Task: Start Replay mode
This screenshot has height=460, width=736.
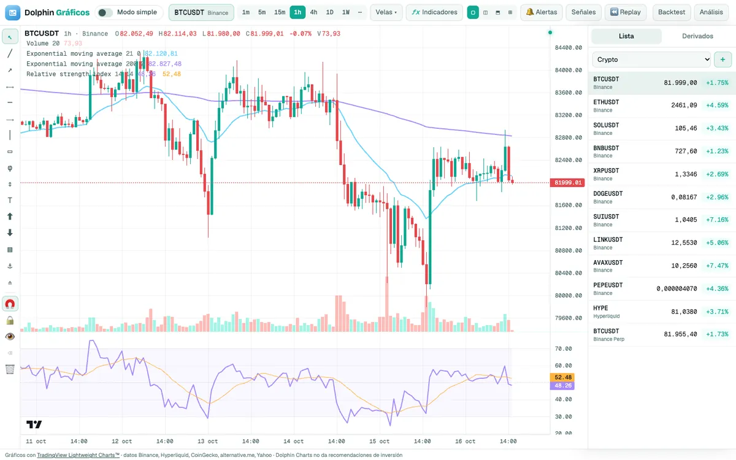Action: point(626,12)
